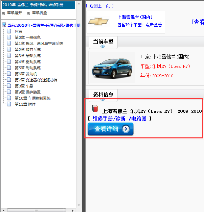Image resolution: width=204 pixels, height=212 pixels.
Task: Click the text 年份:2009-2010
Action: [x=157, y=76]
